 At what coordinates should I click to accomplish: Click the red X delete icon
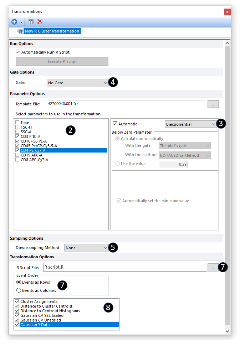40,22
